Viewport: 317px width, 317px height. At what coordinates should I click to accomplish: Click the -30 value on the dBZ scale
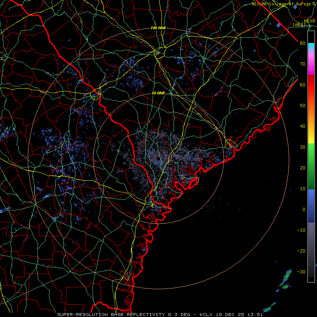(301, 272)
